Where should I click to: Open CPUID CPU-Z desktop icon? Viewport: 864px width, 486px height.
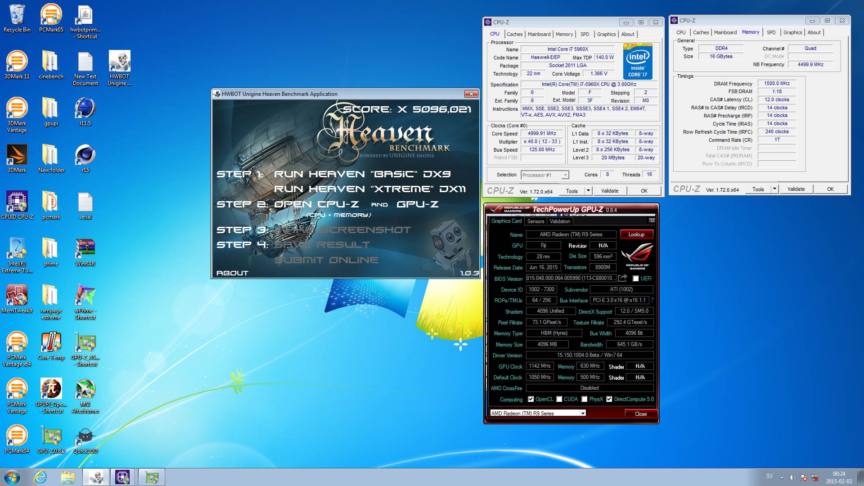(17, 205)
